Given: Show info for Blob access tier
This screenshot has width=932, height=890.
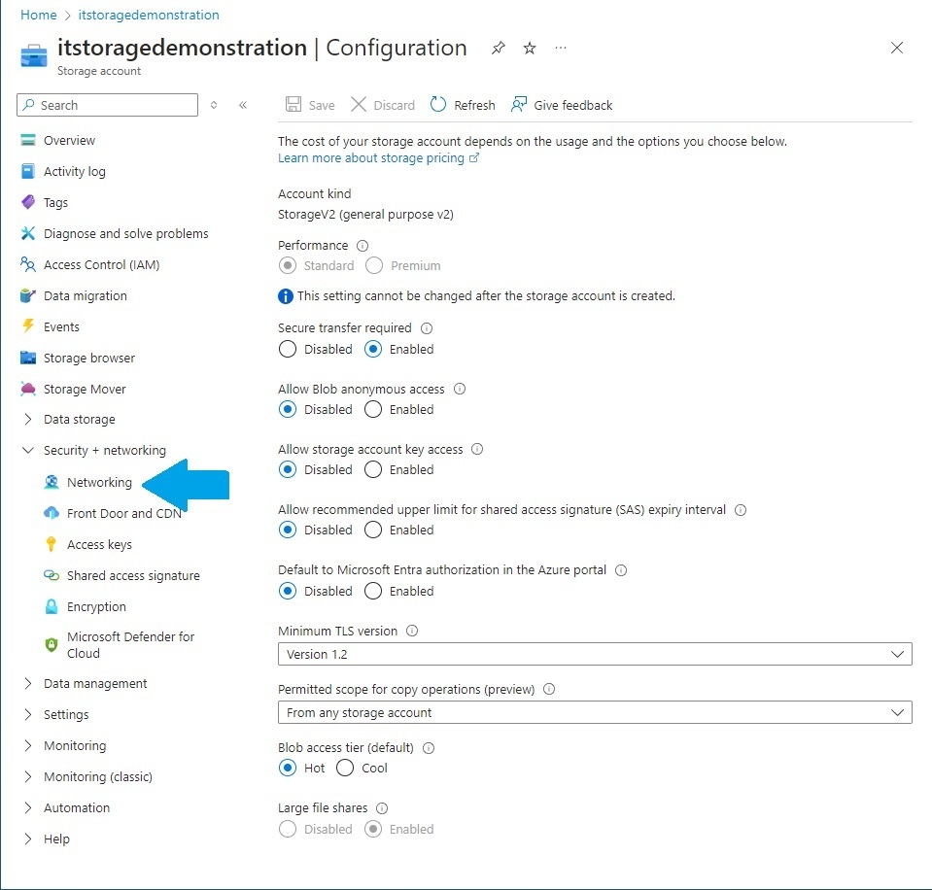Looking at the screenshot, I should point(429,748).
